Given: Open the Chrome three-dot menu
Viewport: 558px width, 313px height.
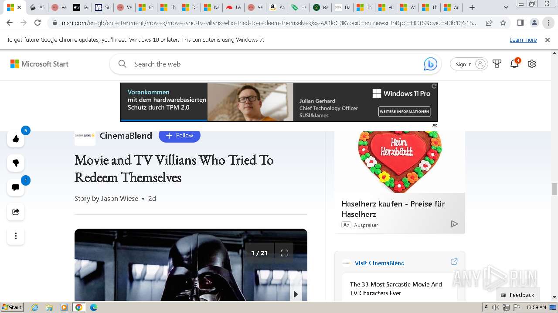Looking at the screenshot, I should click(x=548, y=23).
